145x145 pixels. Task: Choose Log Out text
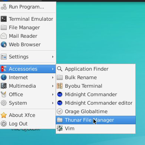coord(18,124)
